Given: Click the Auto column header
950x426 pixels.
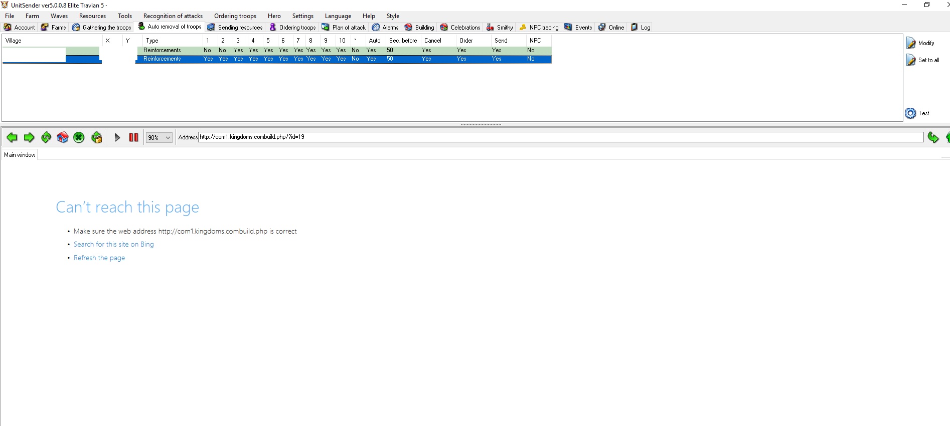Looking at the screenshot, I should (x=375, y=41).
